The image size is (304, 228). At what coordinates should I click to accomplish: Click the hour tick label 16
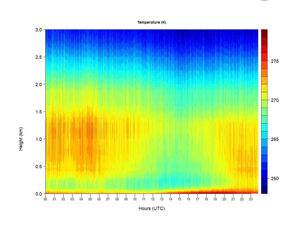coord(188,199)
